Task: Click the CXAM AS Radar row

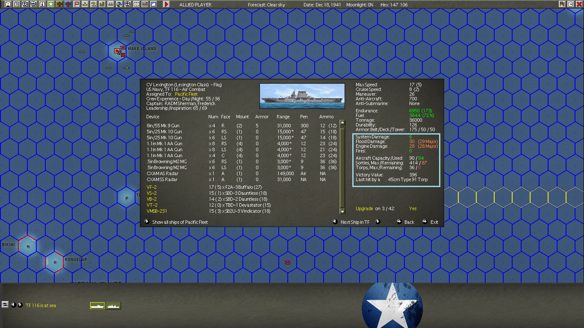Action: pyautogui.click(x=242, y=173)
